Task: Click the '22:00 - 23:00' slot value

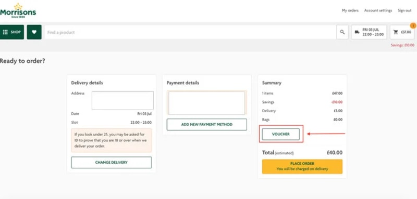Action: point(141,123)
